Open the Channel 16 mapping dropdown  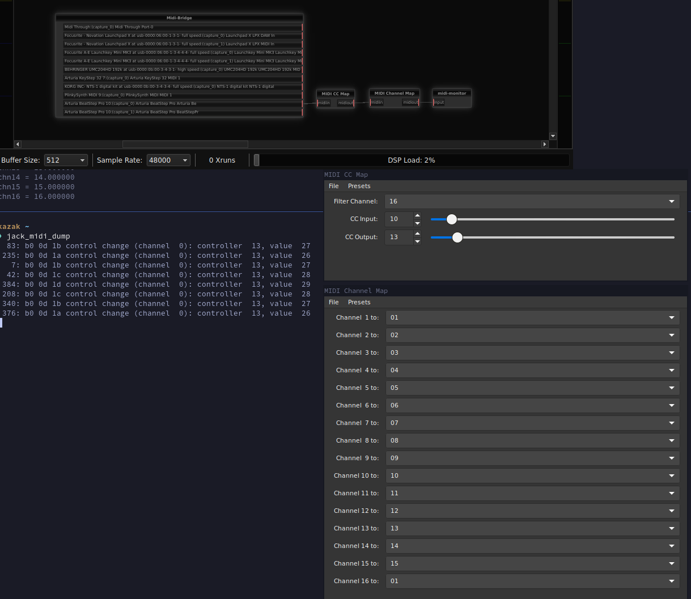(532, 581)
